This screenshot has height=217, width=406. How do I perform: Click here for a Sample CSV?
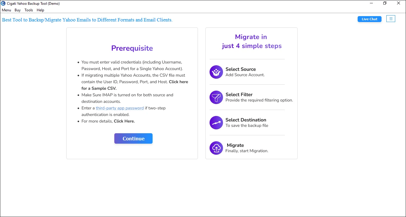point(179,82)
